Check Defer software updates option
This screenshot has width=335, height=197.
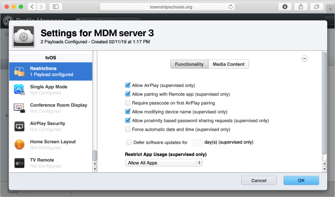[x=129, y=143]
